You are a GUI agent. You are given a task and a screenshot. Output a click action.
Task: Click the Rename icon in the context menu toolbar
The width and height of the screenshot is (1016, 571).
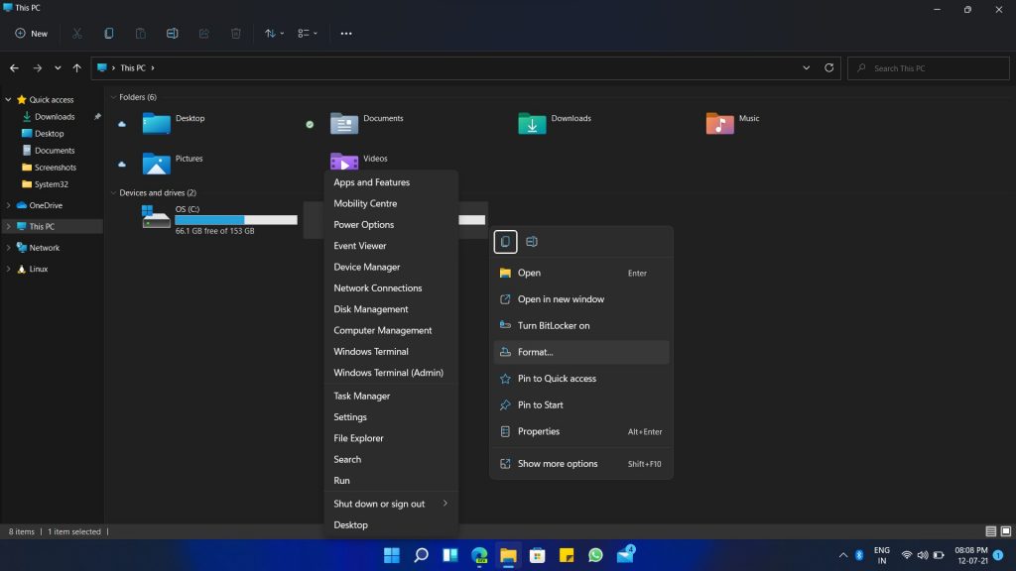tap(533, 241)
